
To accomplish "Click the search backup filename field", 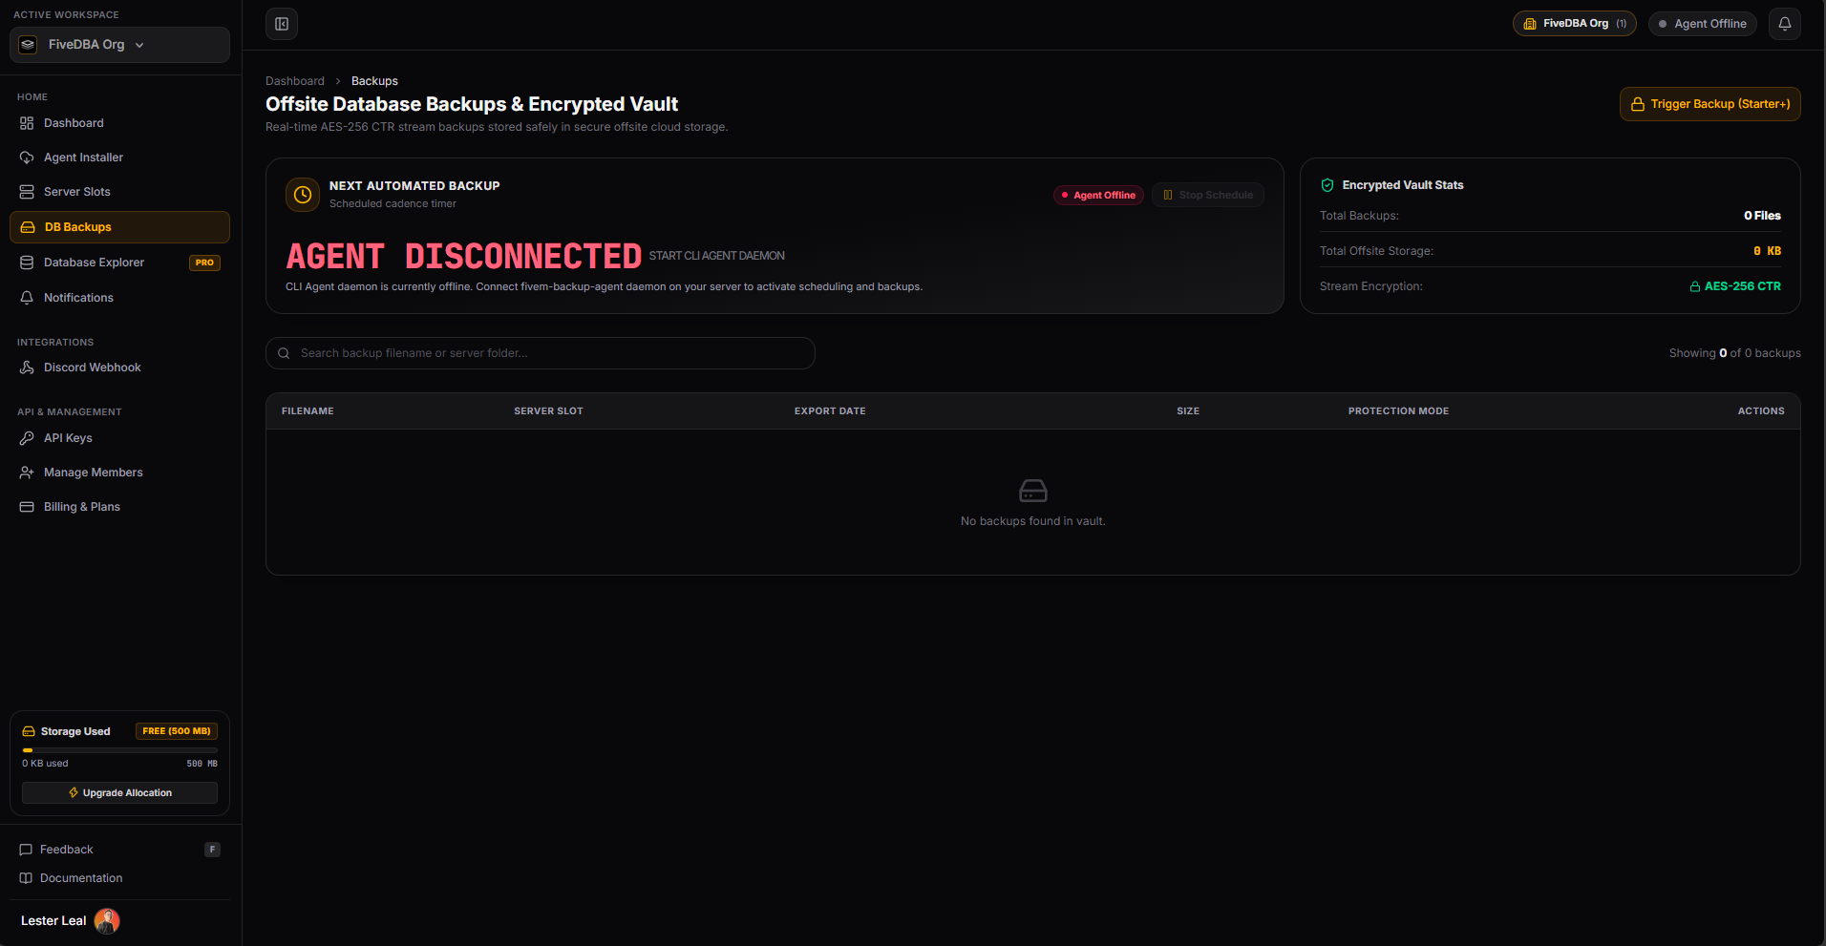I will 541,353.
